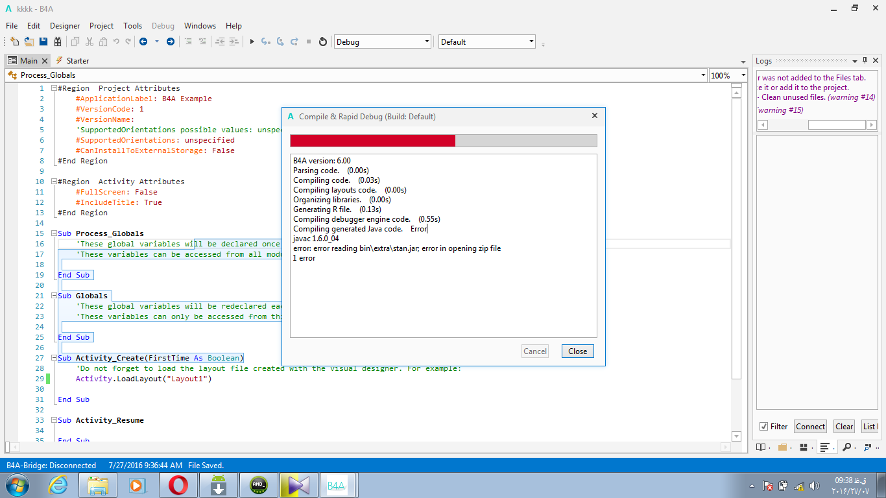
Task: Click the New file toolbar icon
Action: (14, 41)
